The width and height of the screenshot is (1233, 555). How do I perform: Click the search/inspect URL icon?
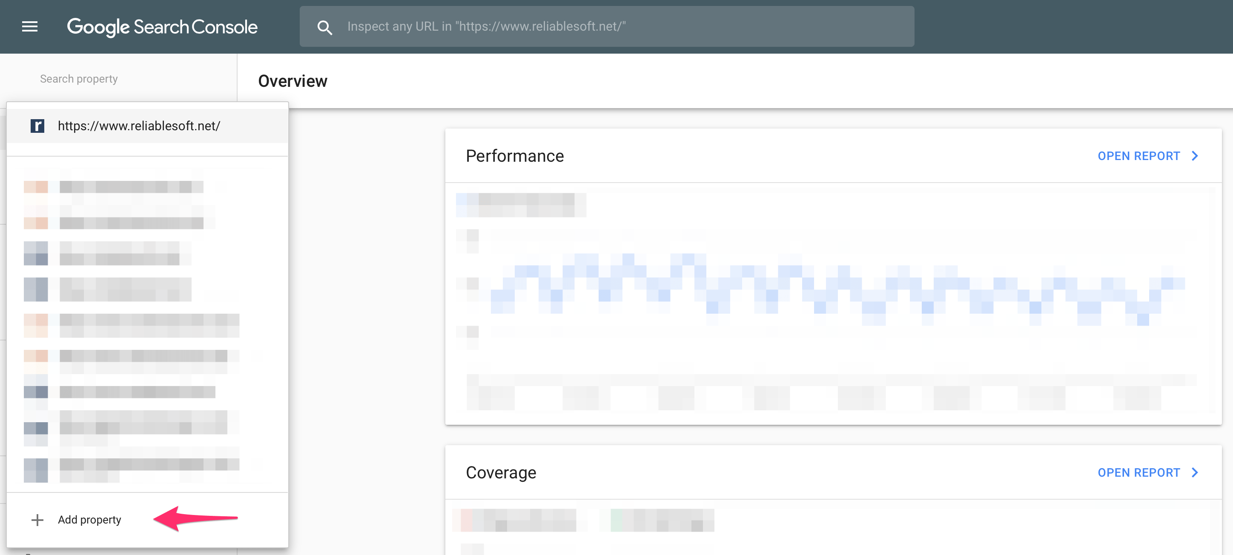[324, 26]
